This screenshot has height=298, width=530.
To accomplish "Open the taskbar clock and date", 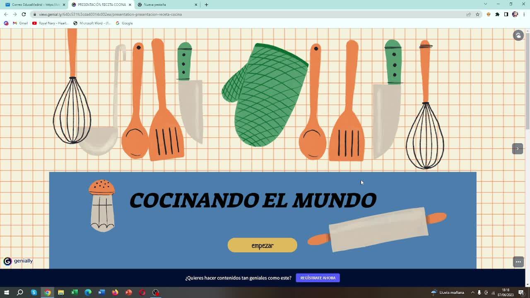I will (x=506, y=292).
